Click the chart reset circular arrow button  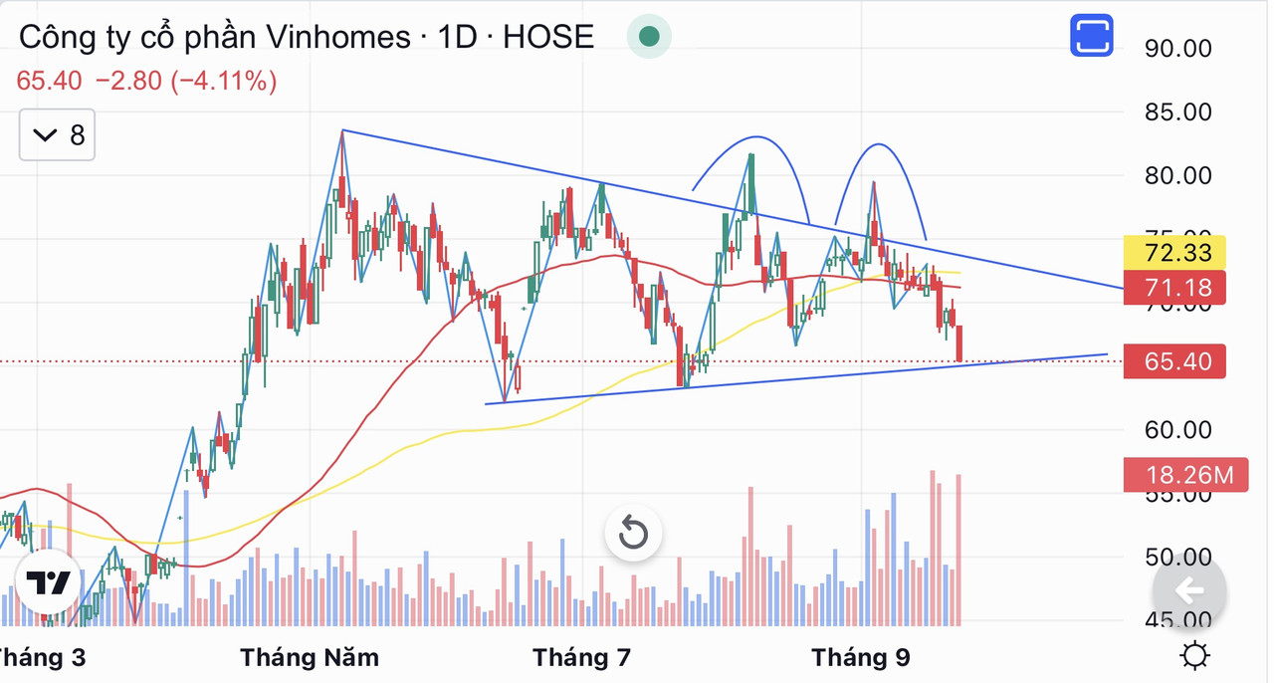634,535
